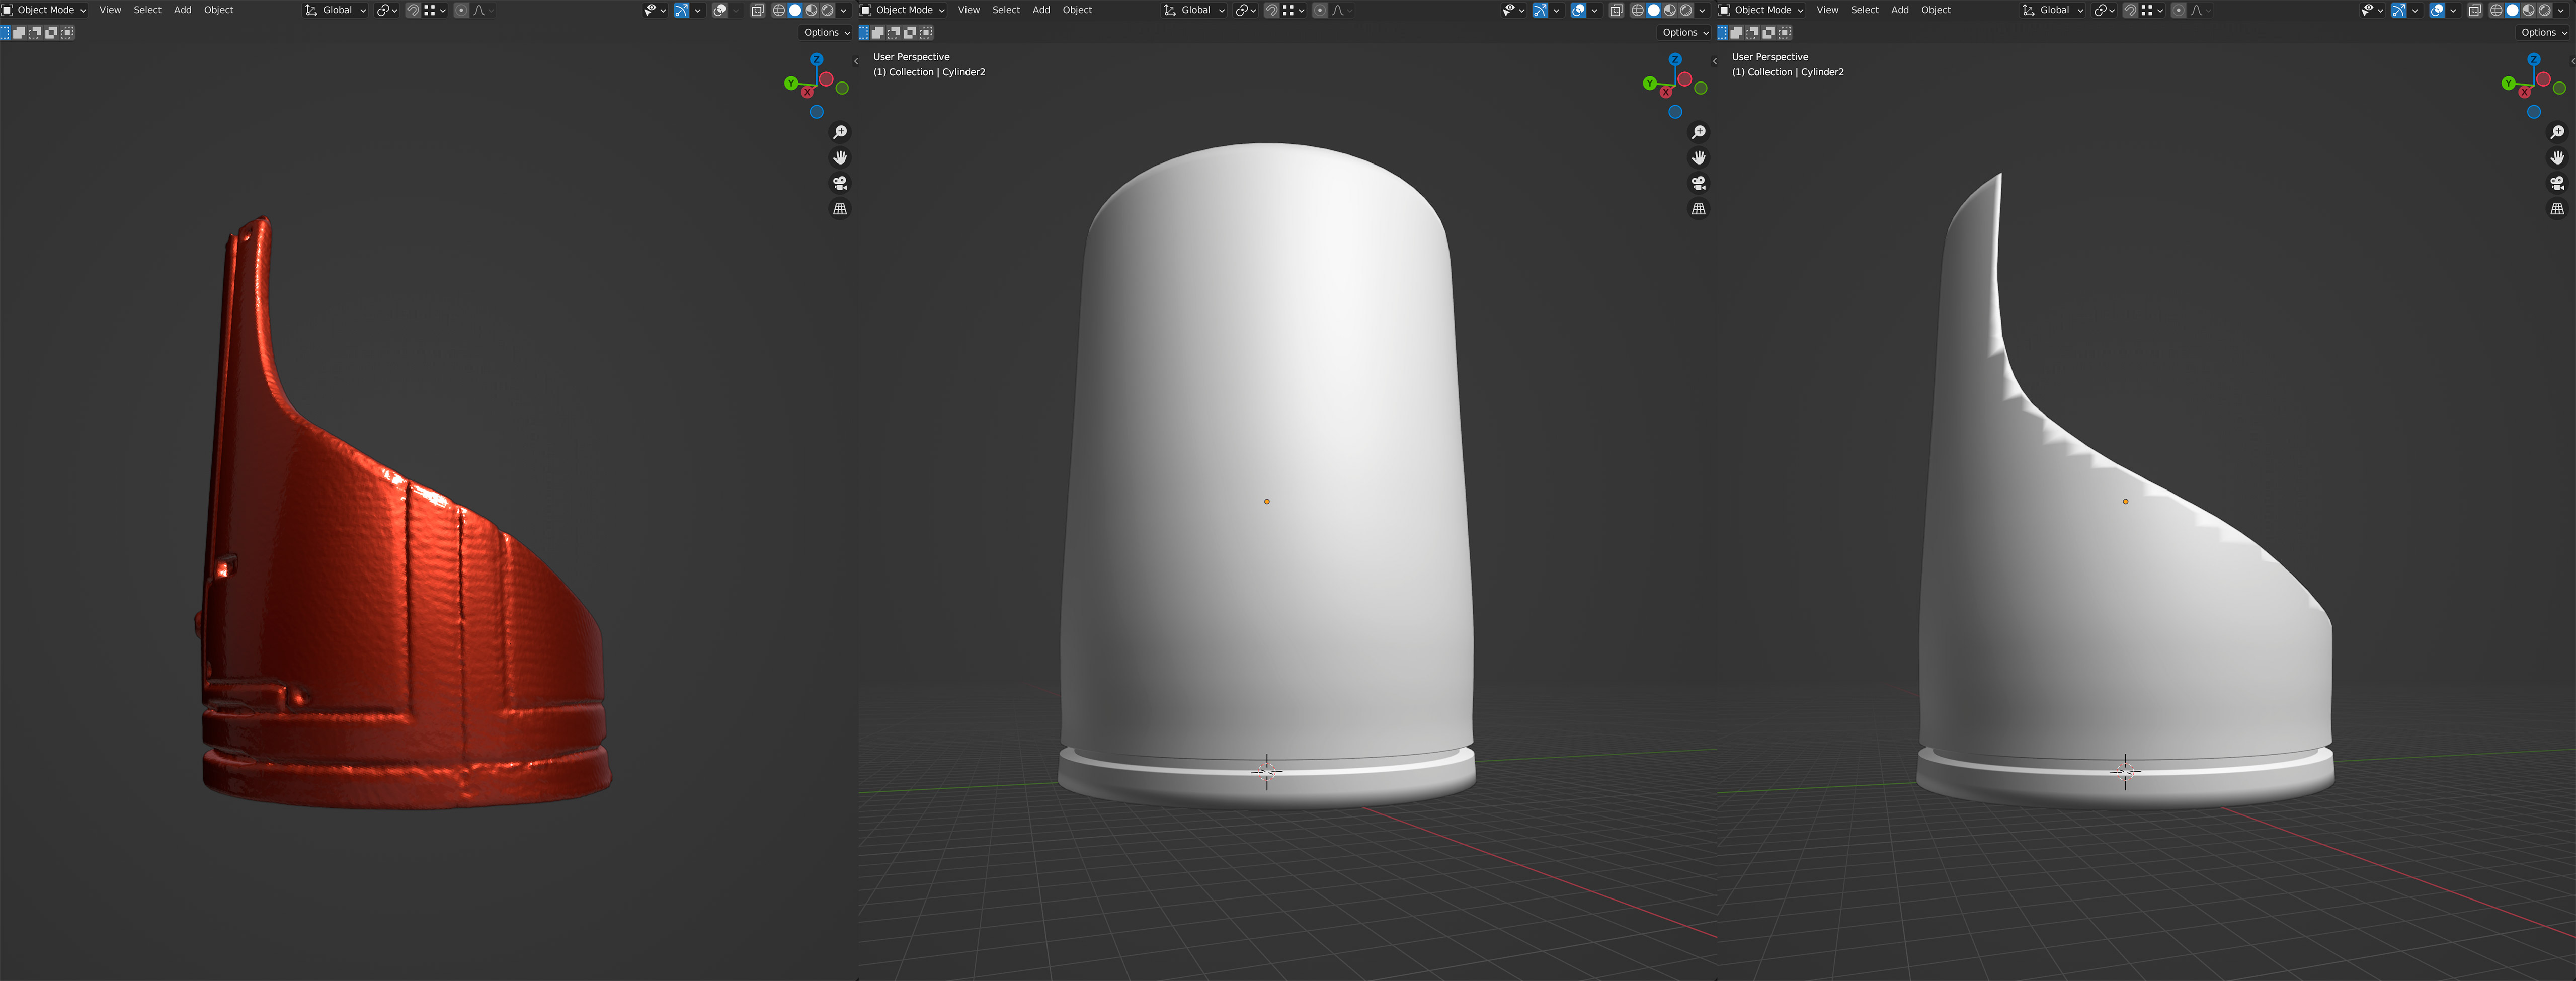
Task: Open gizmo options dropdown arrow in cut-dome viewport
Action: (2415, 10)
